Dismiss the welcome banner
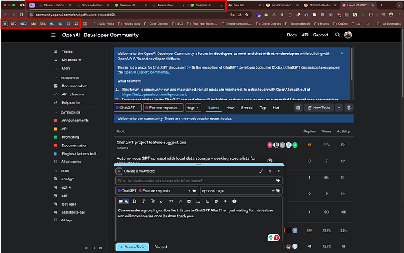404x253 pixels. click(342, 53)
